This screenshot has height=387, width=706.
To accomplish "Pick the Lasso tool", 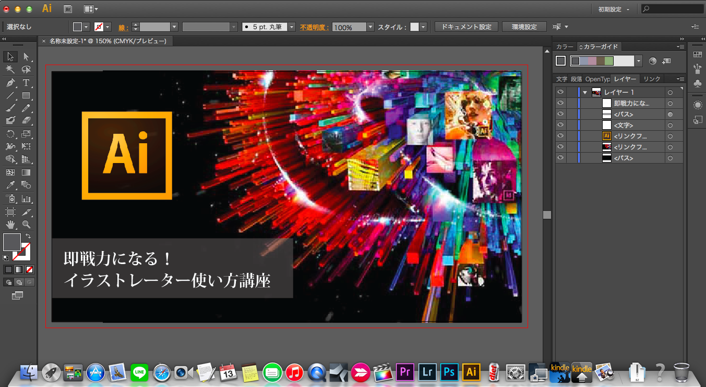I will tap(26, 69).
